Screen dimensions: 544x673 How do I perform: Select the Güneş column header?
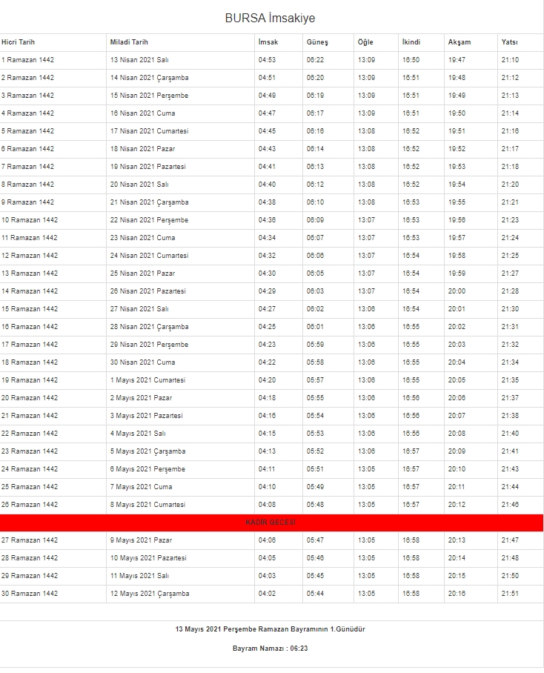(317, 42)
